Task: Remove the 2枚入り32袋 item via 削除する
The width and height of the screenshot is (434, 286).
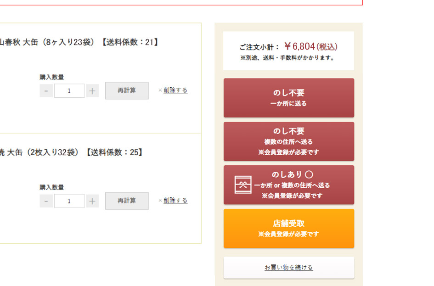Action: click(175, 201)
